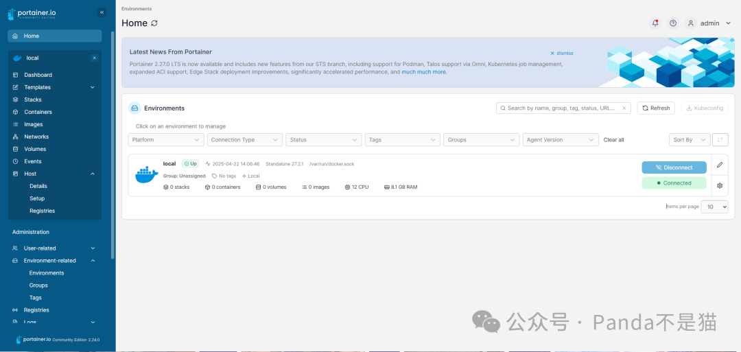741x352 pixels.
Task: Click the Dashboard icon in sidebar
Action: point(15,75)
